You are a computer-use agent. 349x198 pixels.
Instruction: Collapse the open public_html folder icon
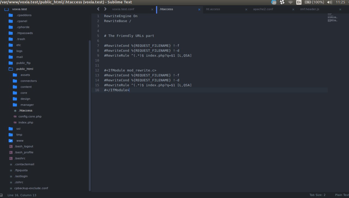pyautogui.click(x=11, y=69)
